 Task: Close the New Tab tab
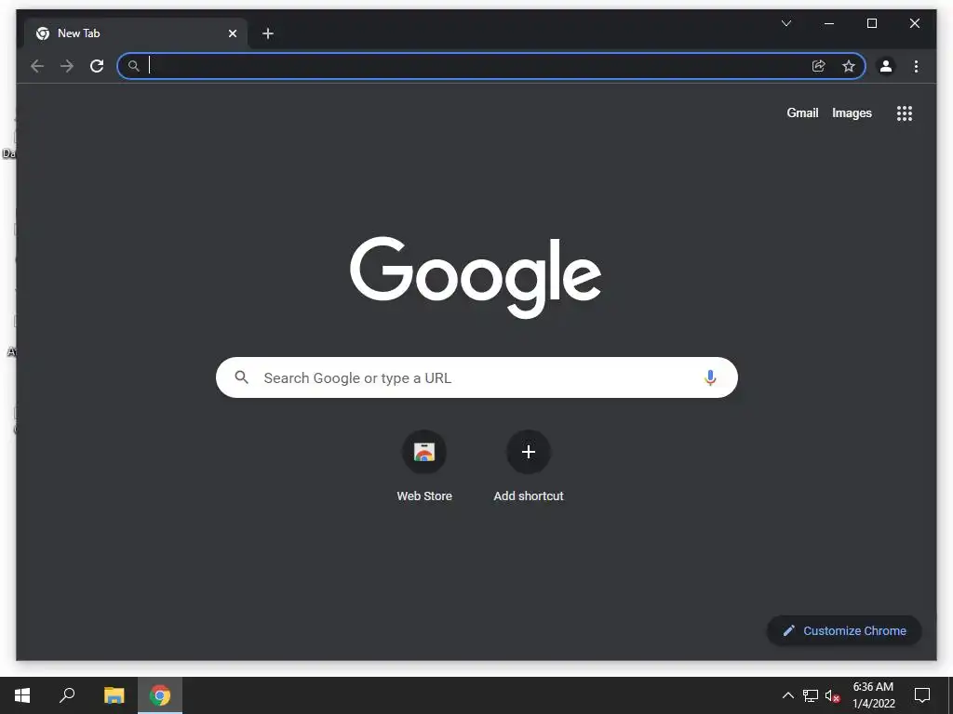(232, 33)
